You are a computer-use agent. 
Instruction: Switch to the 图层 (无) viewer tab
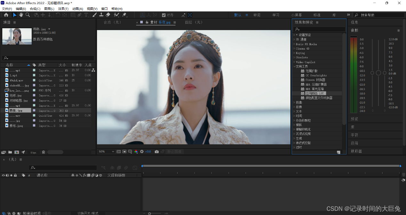point(194,22)
